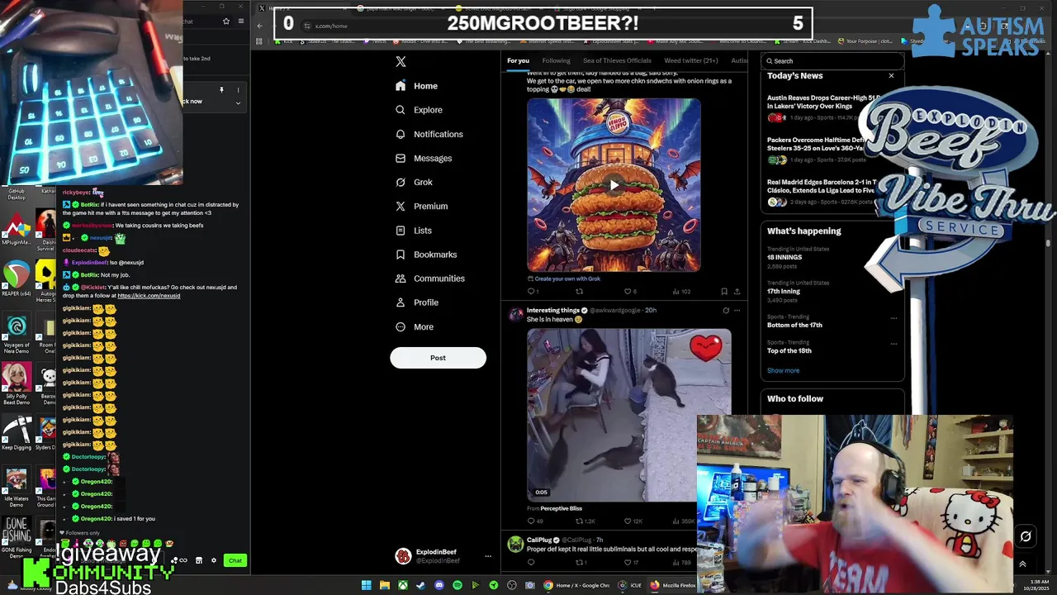Switch to For you tab
The height and width of the screenshot is (595, 1057).
pyautogui.click(x=518, y=60)
